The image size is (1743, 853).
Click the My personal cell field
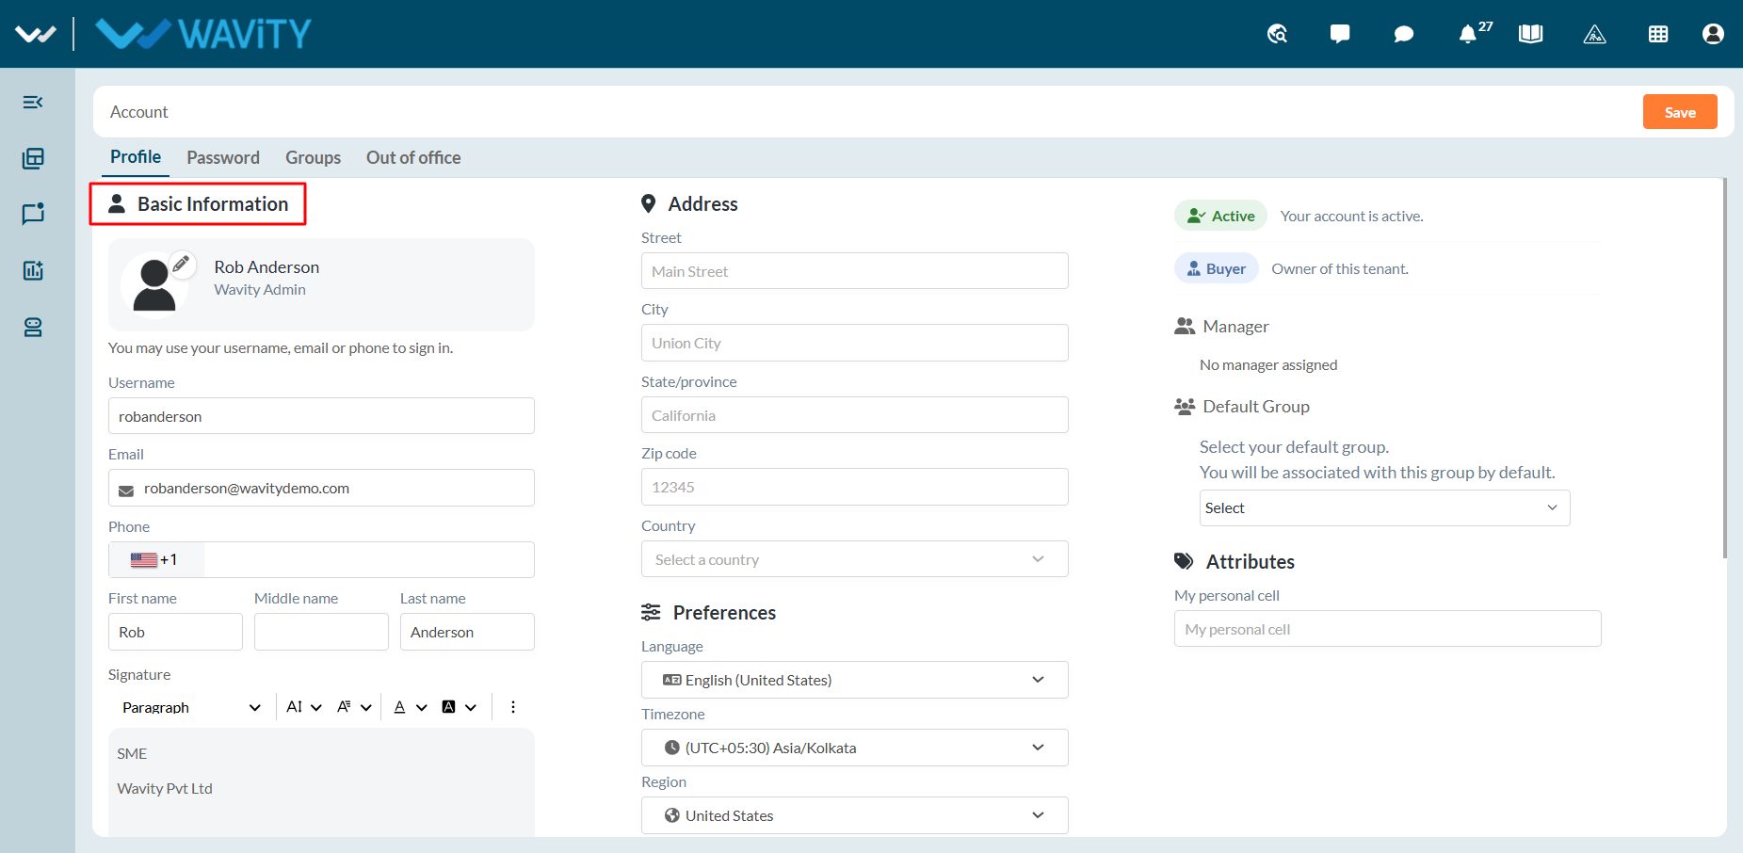coord(1388,629)
